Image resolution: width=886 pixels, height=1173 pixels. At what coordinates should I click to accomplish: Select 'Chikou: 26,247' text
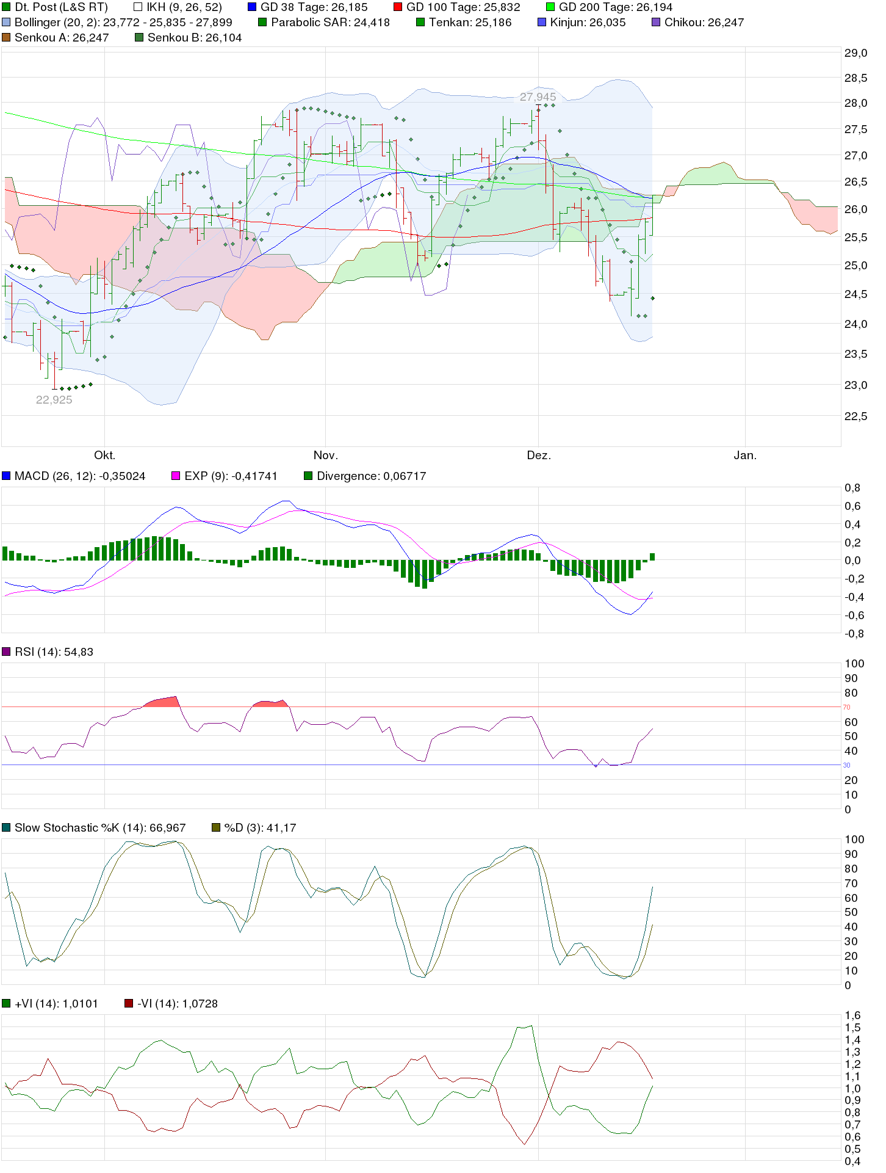[x=704, y=23]
